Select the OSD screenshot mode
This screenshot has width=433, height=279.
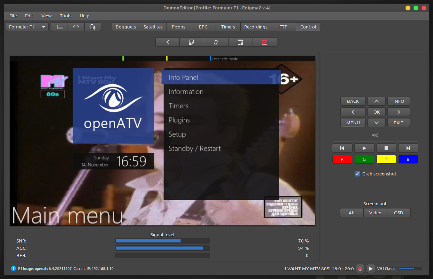399,213
